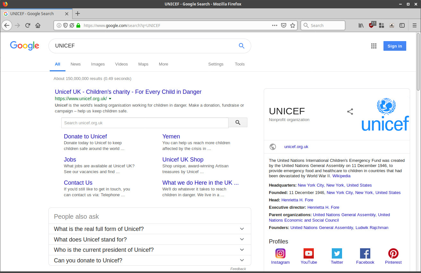Expand "What does Unicef stand for?"

point(242,239)
